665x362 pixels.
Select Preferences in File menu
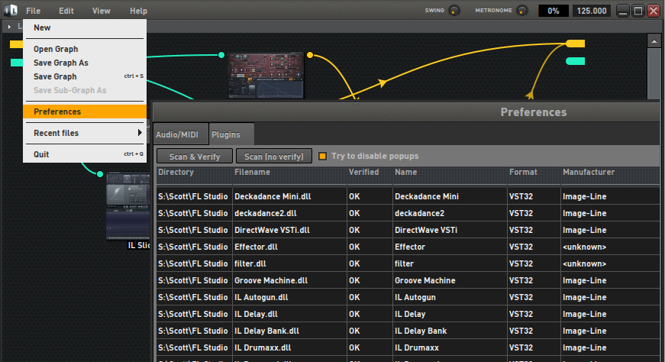pyautogui.click(x=85, y=112)
